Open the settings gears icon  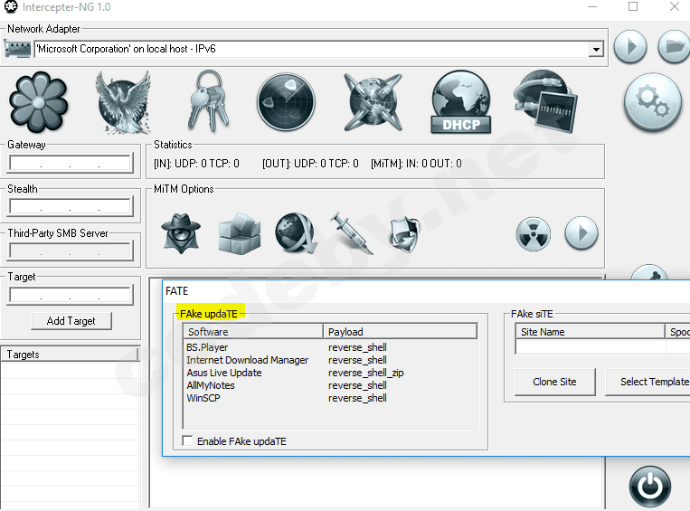pos(652,102)
